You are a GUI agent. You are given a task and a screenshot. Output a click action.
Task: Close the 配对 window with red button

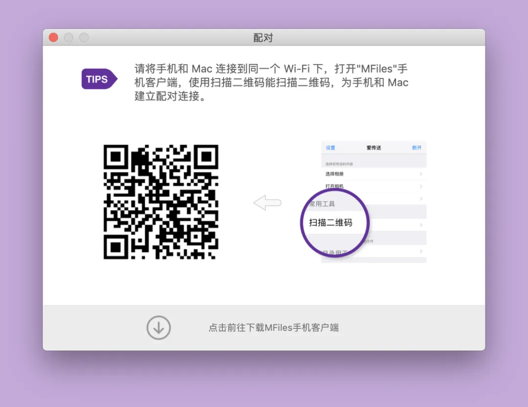[x=54, y=37]
